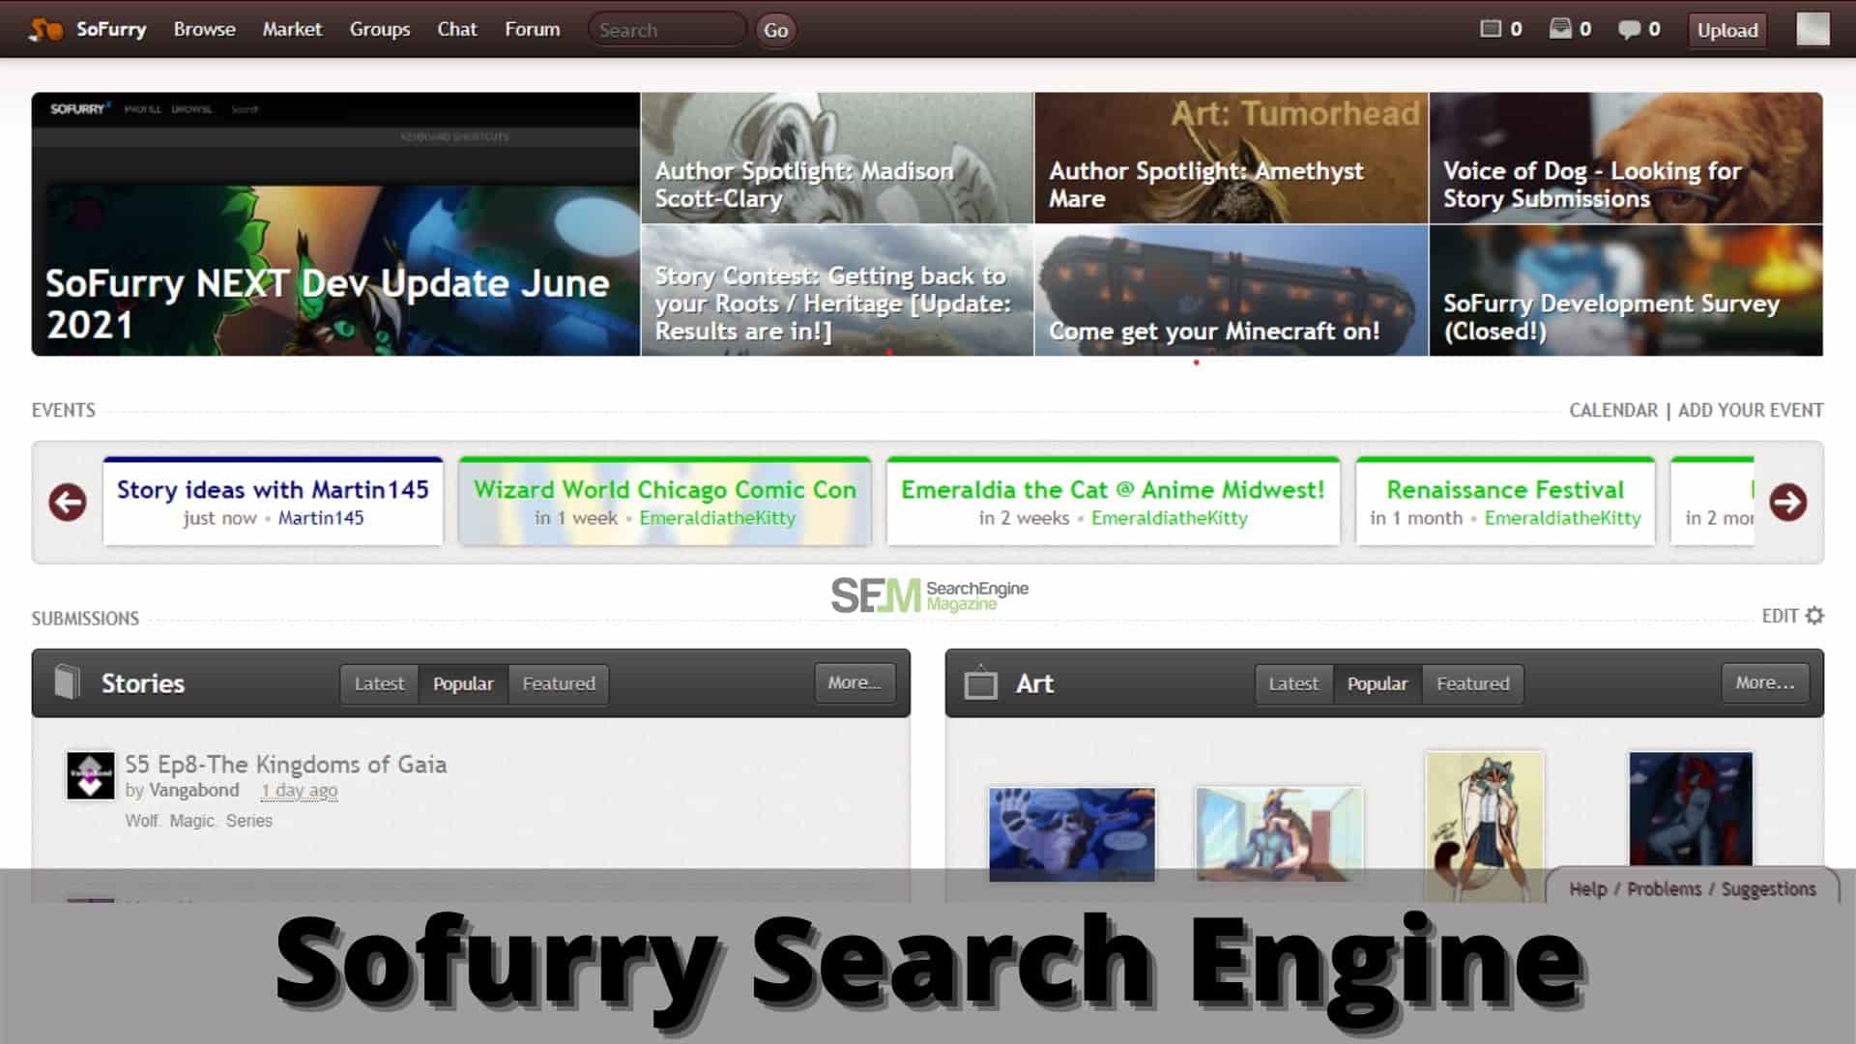Open story S5 Ep8-The Kingdoms of Gaia

point(285,765)
